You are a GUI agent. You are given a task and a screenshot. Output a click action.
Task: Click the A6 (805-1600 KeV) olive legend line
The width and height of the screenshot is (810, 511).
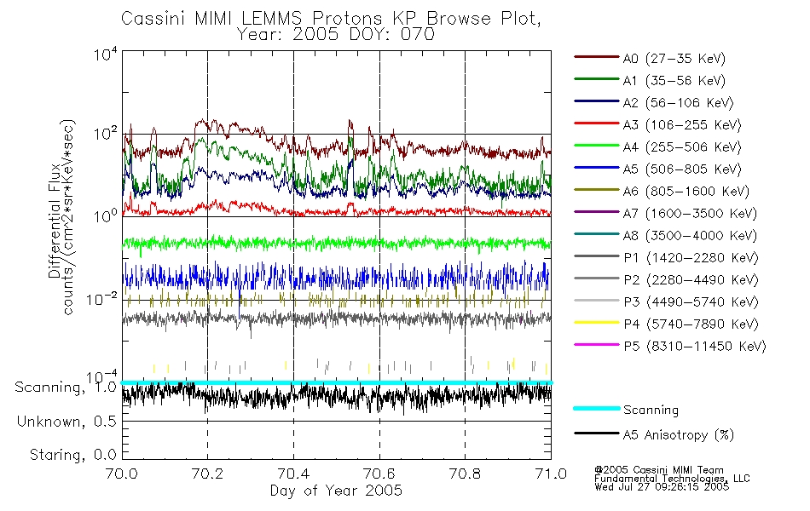[x=597, y=190]
